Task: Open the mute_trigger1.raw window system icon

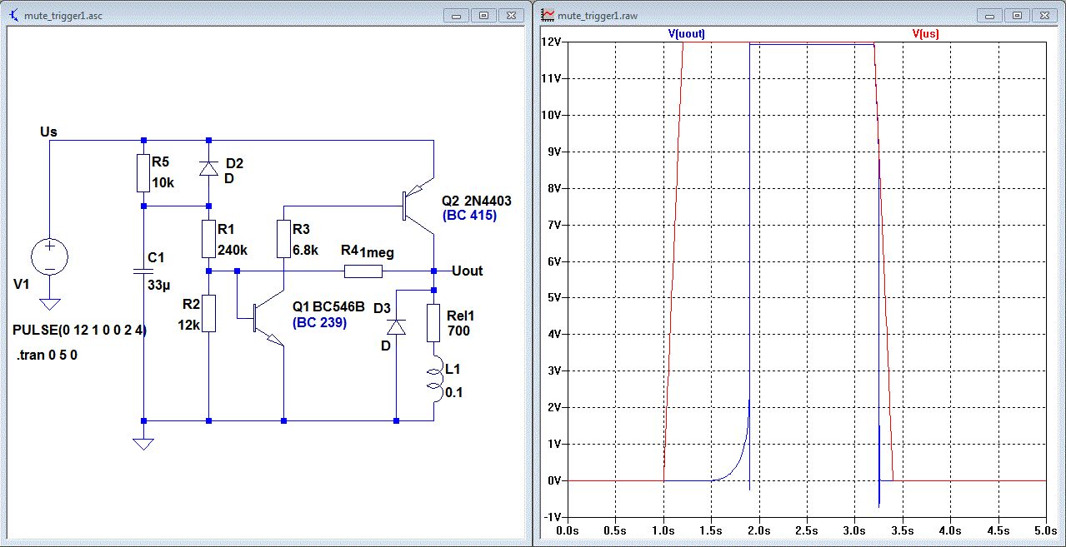Action: [548, 14]
